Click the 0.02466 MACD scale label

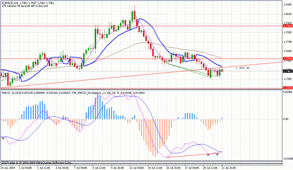(288, 92)
